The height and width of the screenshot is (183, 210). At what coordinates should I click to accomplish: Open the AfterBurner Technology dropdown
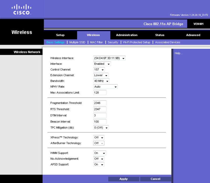pyautogui.click(x=99, y=143)
